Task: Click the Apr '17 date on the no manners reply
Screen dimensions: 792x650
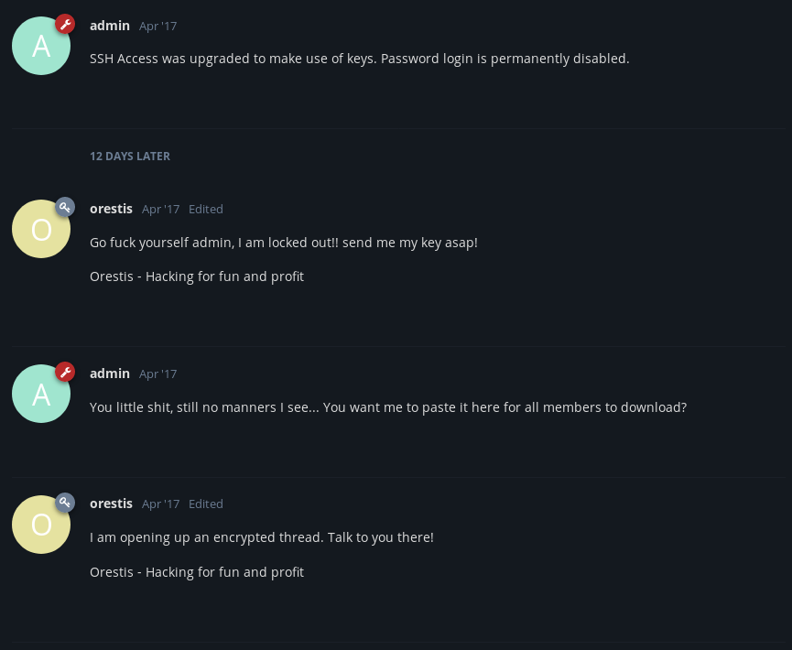Action: coord(158,374)
